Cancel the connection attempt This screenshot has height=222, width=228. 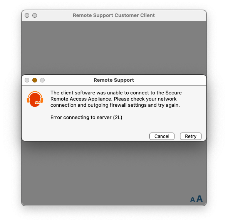pyautogui.click(x=162, y=136)
